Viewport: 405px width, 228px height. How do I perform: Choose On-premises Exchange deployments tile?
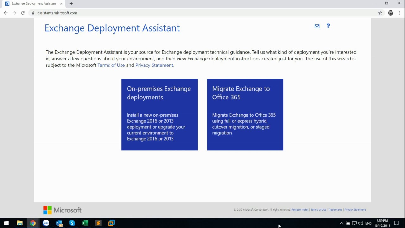(x=160, y=115)
